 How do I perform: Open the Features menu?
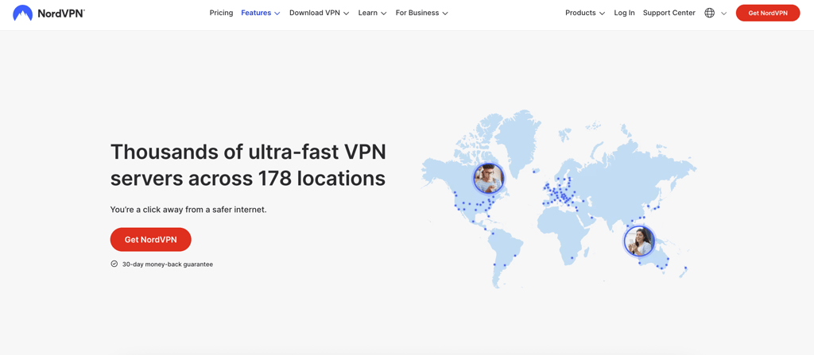click(x=261, y=13)
